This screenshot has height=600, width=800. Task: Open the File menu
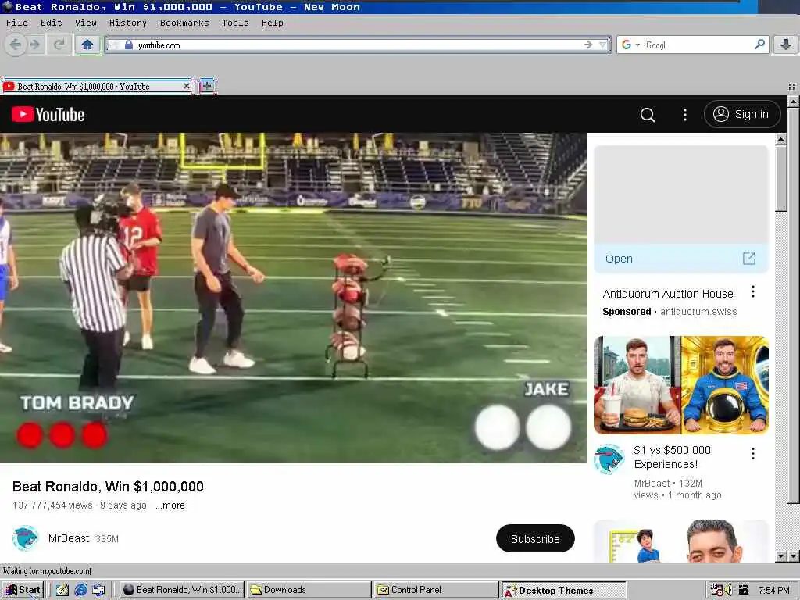pos(17,23)
